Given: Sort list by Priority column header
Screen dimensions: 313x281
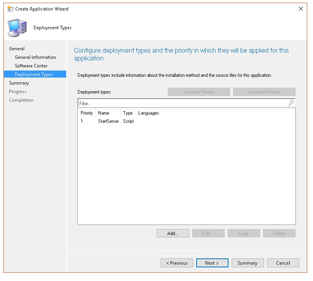Looking at the screenshot, I should tap(87, 113).
